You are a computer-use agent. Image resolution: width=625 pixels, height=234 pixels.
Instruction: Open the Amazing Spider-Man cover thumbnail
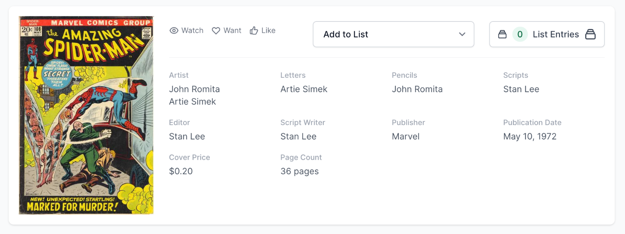pos(86,115)
